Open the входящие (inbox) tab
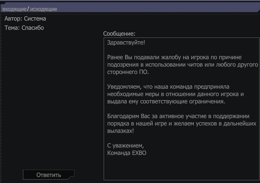This screenshot has height=183, width=260. (x=14, y=9)
